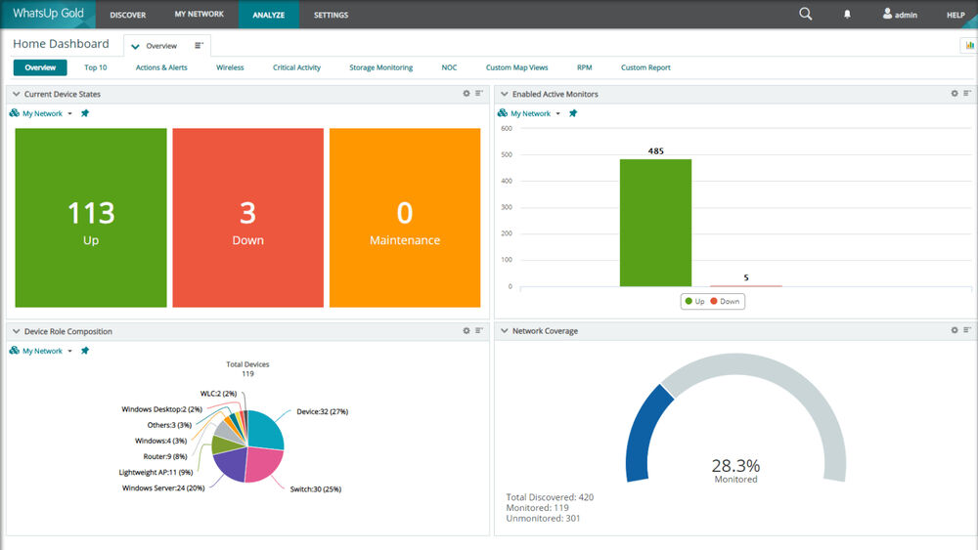The width and height of the screenshot is (978, 550).
Task: Open settings gear for Current Device States
Action: click(467, 94)
